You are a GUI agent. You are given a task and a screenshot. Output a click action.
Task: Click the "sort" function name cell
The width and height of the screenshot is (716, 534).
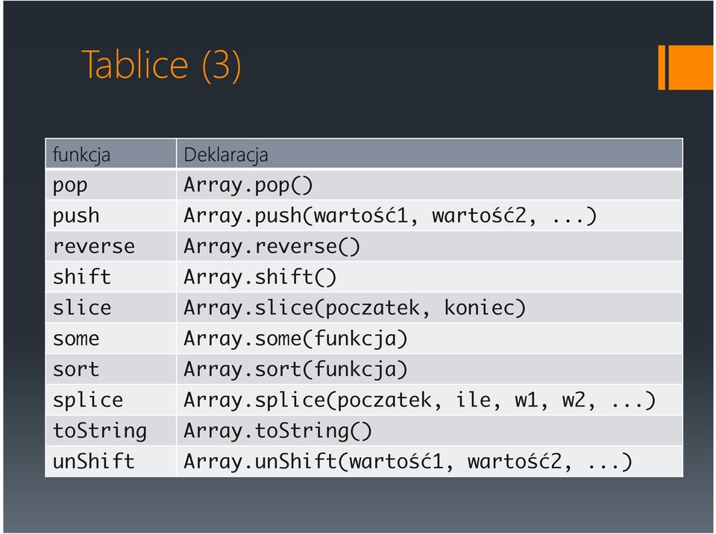click(x=111, y=369)
